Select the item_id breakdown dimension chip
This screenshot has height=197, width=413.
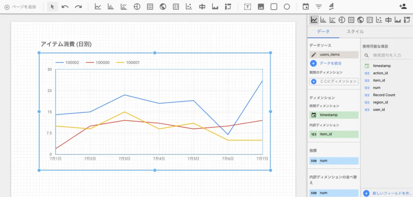334,134
